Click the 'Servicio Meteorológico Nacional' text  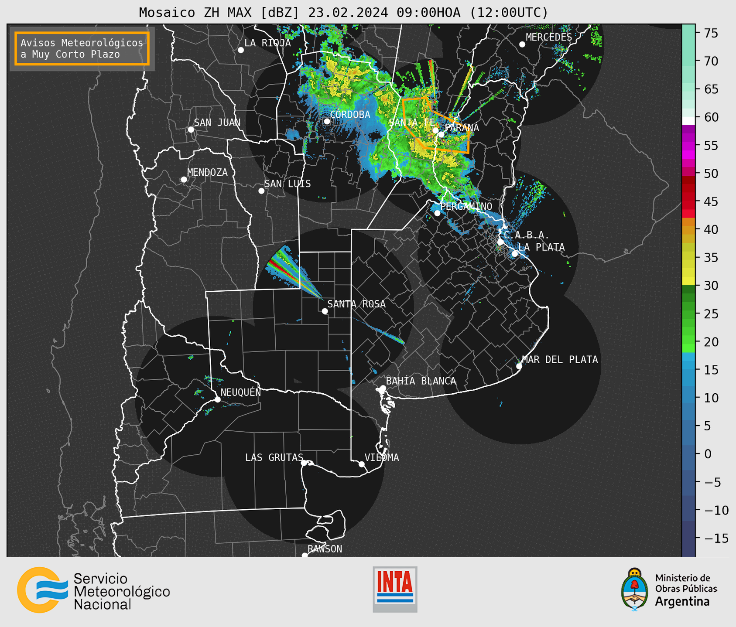121,592
